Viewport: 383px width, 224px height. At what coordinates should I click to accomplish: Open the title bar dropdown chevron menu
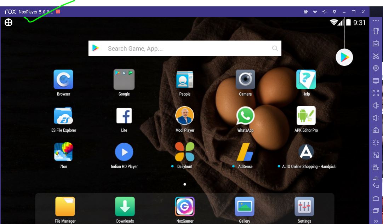315,12
